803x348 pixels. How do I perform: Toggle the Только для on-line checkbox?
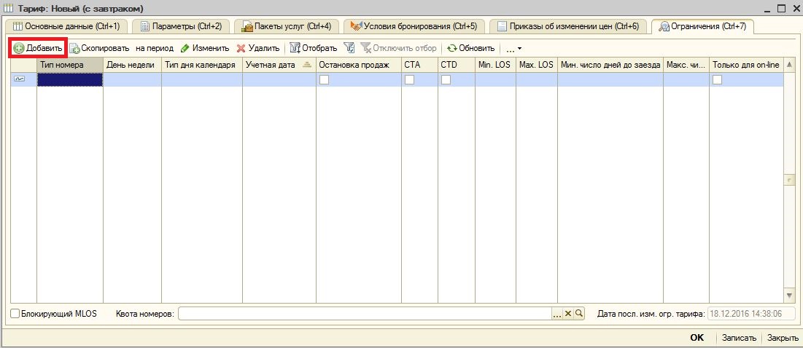coord(718,79)
